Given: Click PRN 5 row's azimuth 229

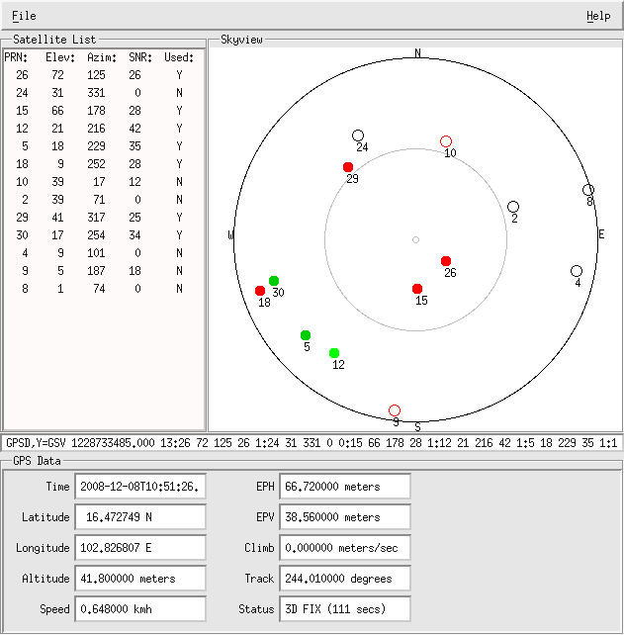Looking at the screenshot, I should click(x=96, y=146).
